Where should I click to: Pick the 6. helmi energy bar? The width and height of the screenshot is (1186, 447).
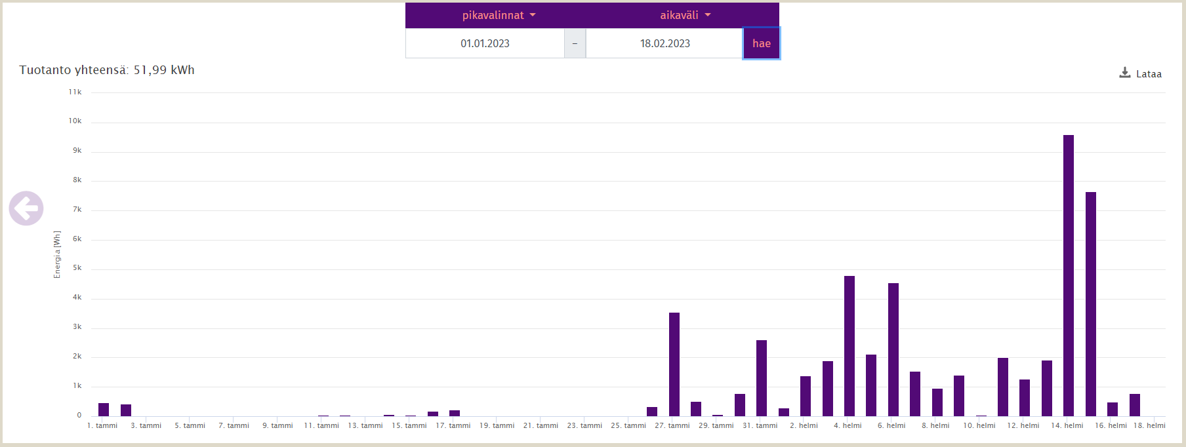coord(893,349)
